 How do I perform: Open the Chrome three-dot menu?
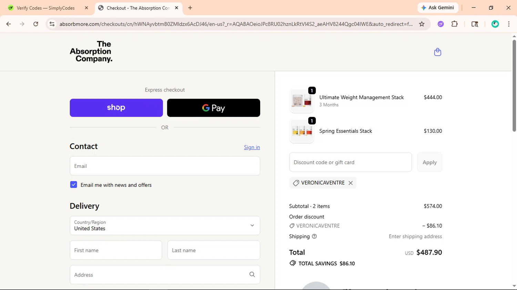[509, 24]
